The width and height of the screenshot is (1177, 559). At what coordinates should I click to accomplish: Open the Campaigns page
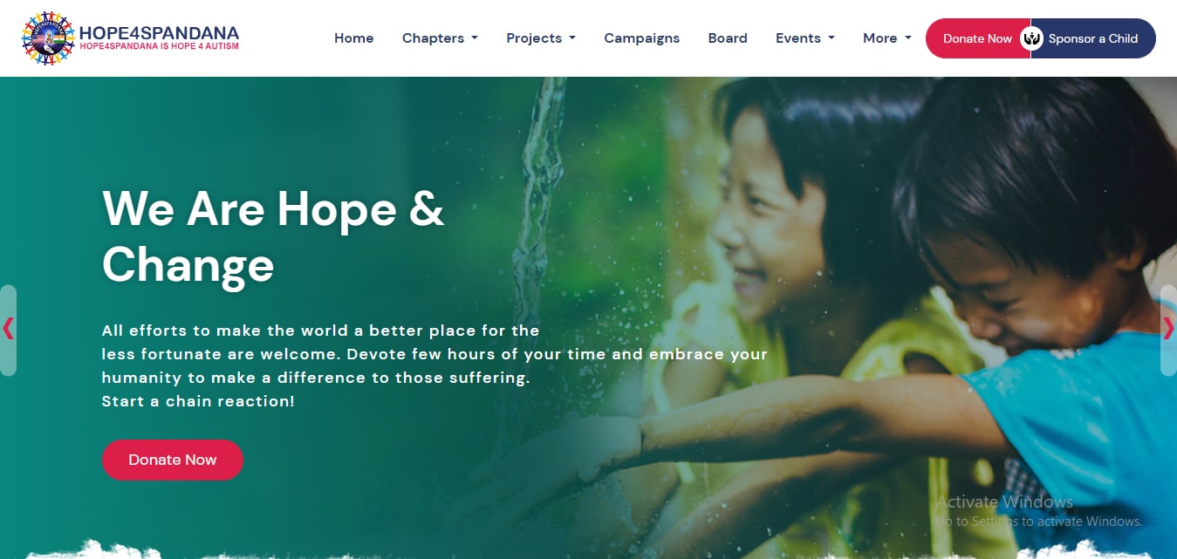(642, 38)
